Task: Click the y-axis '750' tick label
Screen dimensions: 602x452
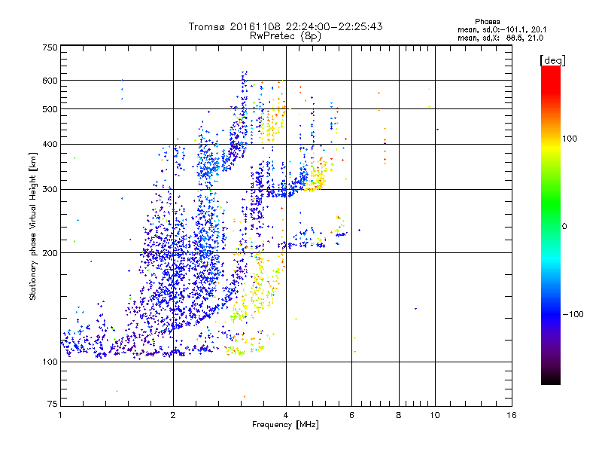Action: coord(50,47)
